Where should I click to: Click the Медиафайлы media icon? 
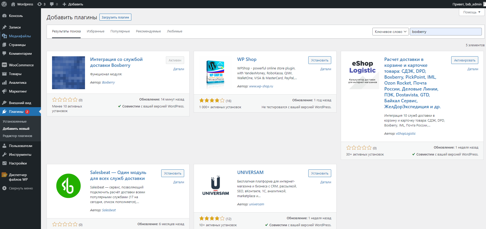click(x=4, y=36)
